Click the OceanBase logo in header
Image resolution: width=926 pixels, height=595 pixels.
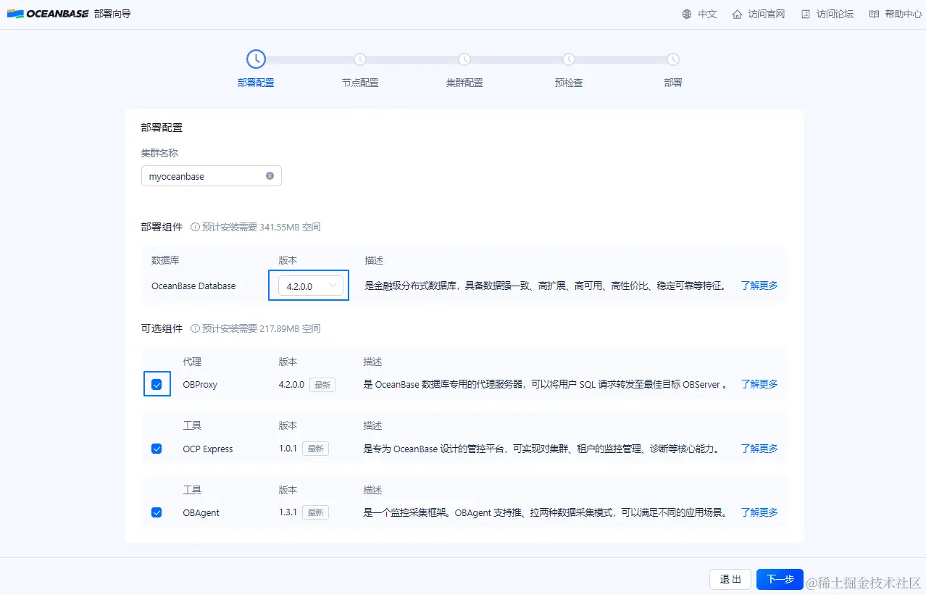(47, 14)
